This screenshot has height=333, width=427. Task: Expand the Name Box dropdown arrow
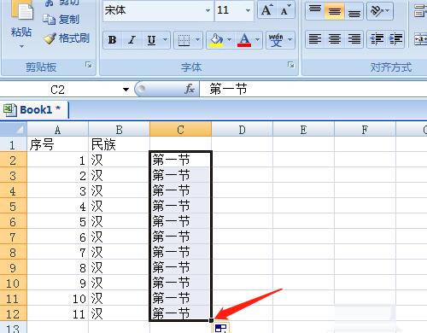(126, 90)
